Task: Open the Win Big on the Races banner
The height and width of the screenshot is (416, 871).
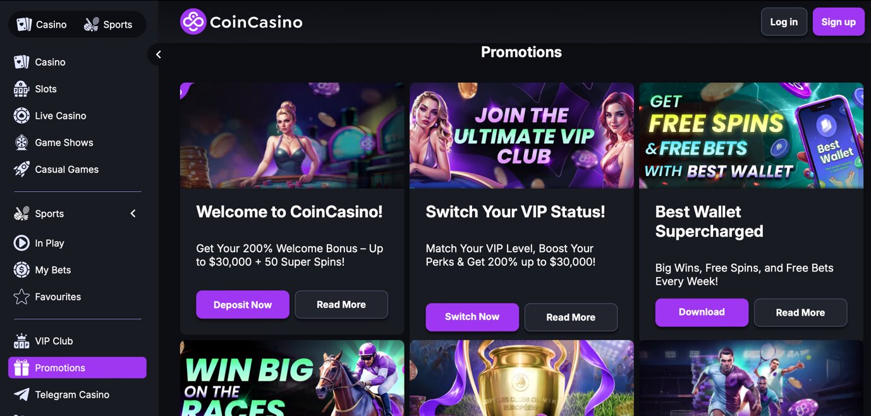Action: click(x=291, y=377)
